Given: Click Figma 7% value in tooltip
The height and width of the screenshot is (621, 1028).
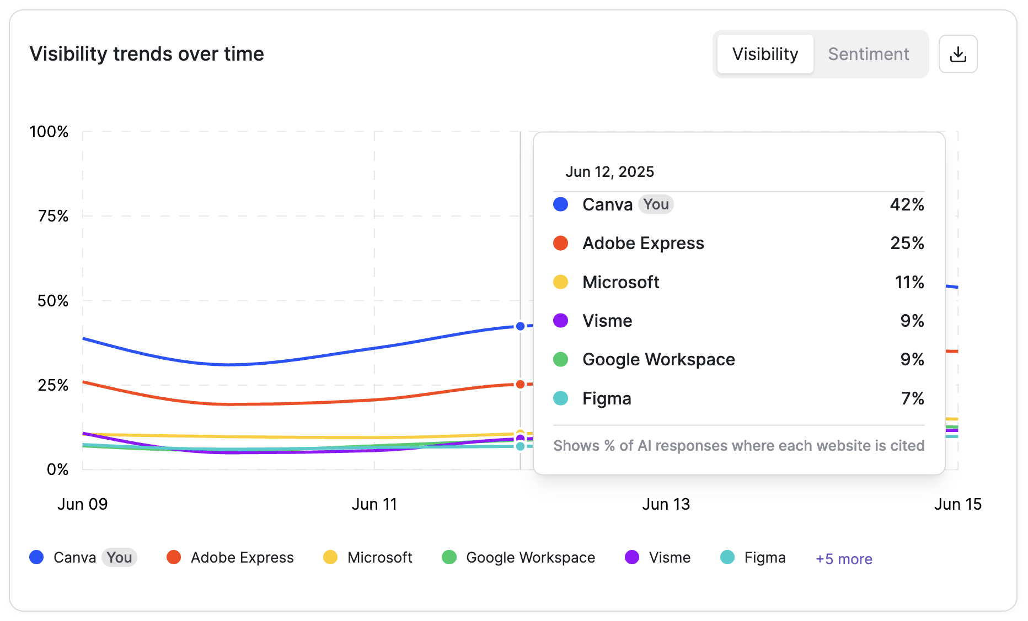Looking at the screenshot, I should [x=913, y=398].
